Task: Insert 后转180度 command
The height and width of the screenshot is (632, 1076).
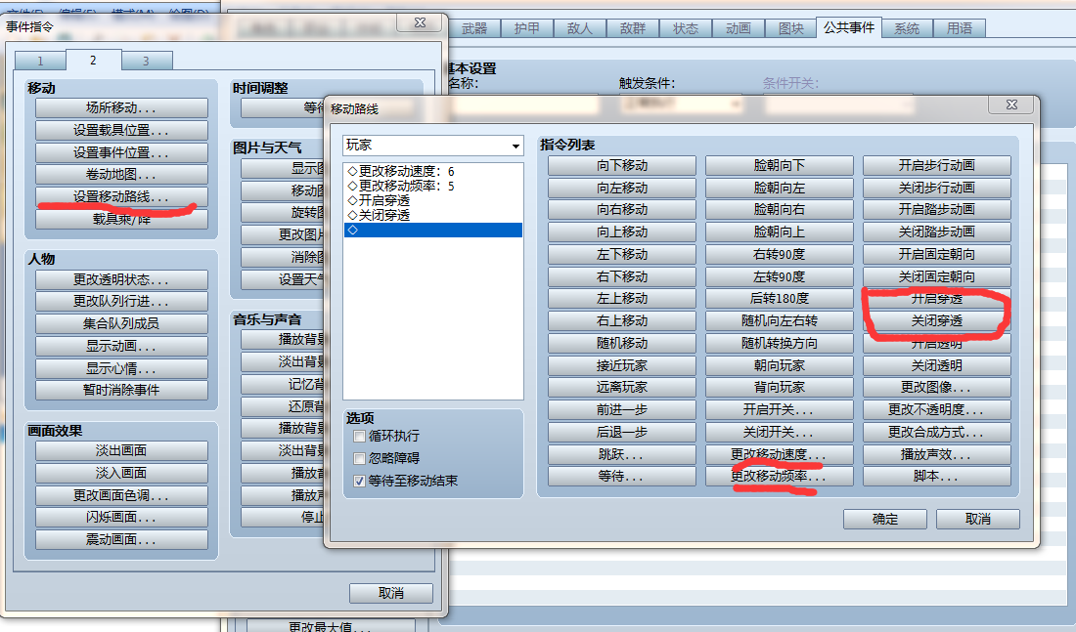Action: point(780,299)
